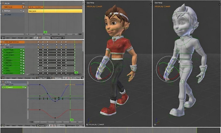The width and height of the screenshot is (221, 133).
Task: Click the green frame 40 marker in Graph editor
Action: click(x=72, y=120)
